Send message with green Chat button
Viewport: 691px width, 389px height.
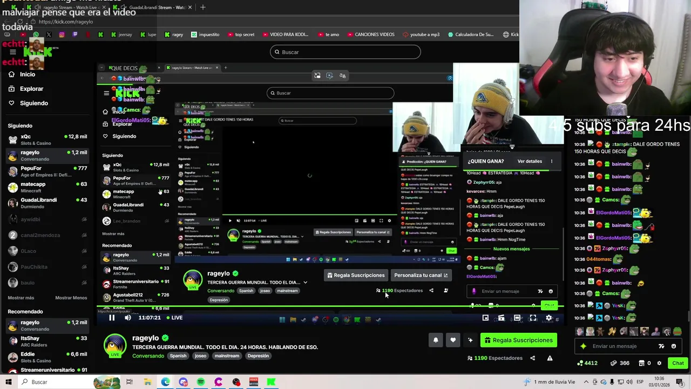tap(678, 363)
